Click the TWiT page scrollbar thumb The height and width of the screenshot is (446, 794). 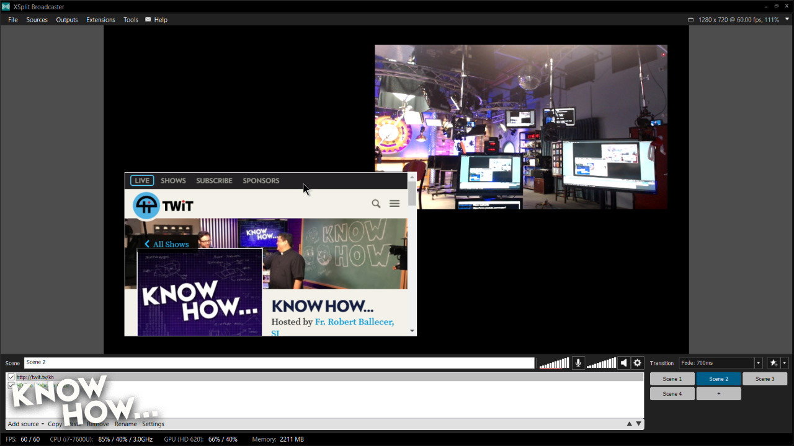412,194
